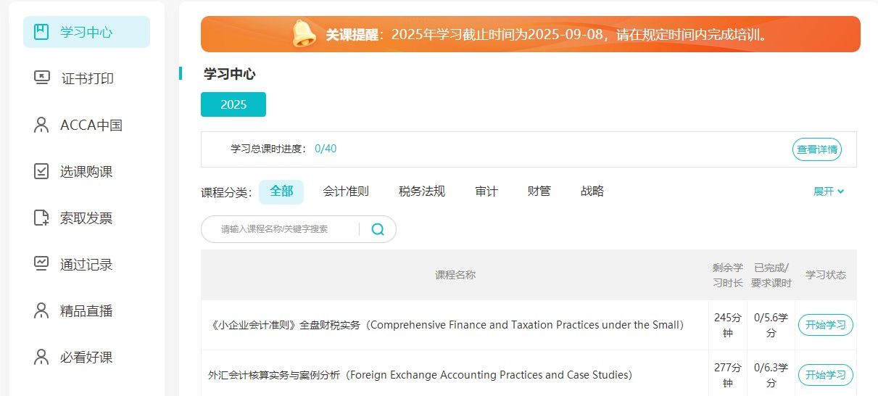Image resolution: width=878 pixels, height=396 pixels.
Task: Click the 必看好课 person icon
Action: (x=41, y=357)
